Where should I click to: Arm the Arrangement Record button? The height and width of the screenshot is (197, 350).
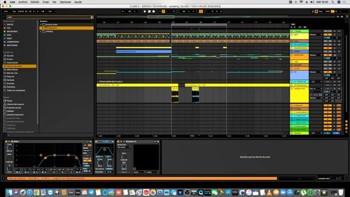[154, 11]
